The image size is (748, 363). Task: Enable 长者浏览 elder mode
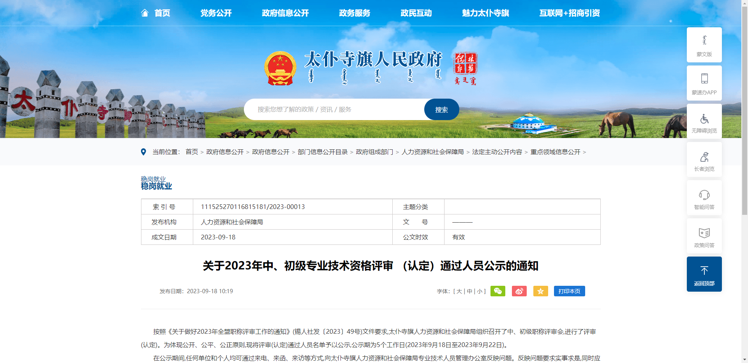(x=704, y=159)
